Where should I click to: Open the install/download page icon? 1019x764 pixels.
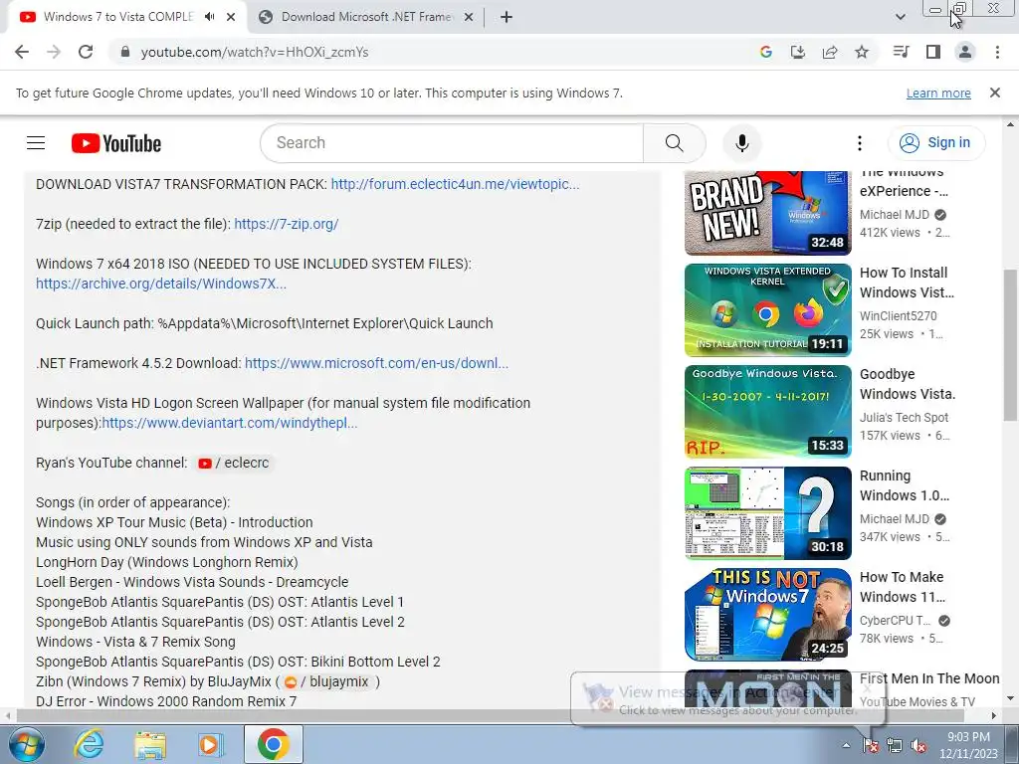(x=798, y=52)
